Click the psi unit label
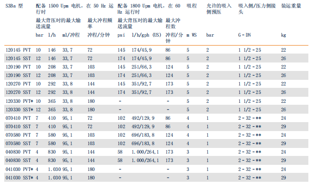 tap(121, 35)
